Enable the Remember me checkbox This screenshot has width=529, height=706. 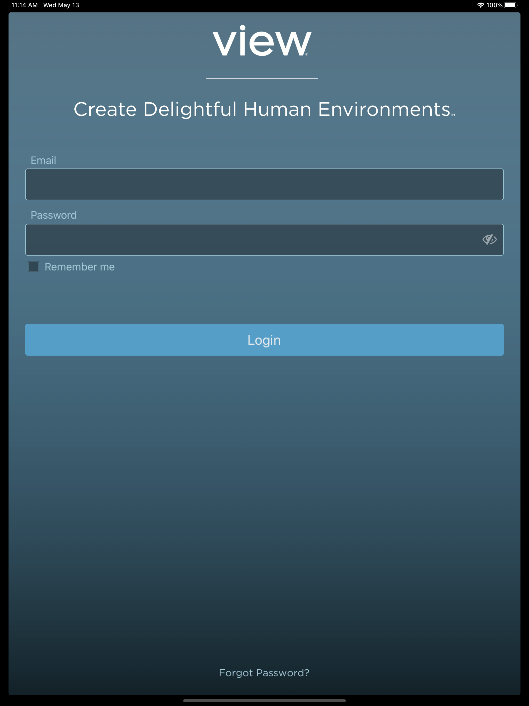[34, 267]
